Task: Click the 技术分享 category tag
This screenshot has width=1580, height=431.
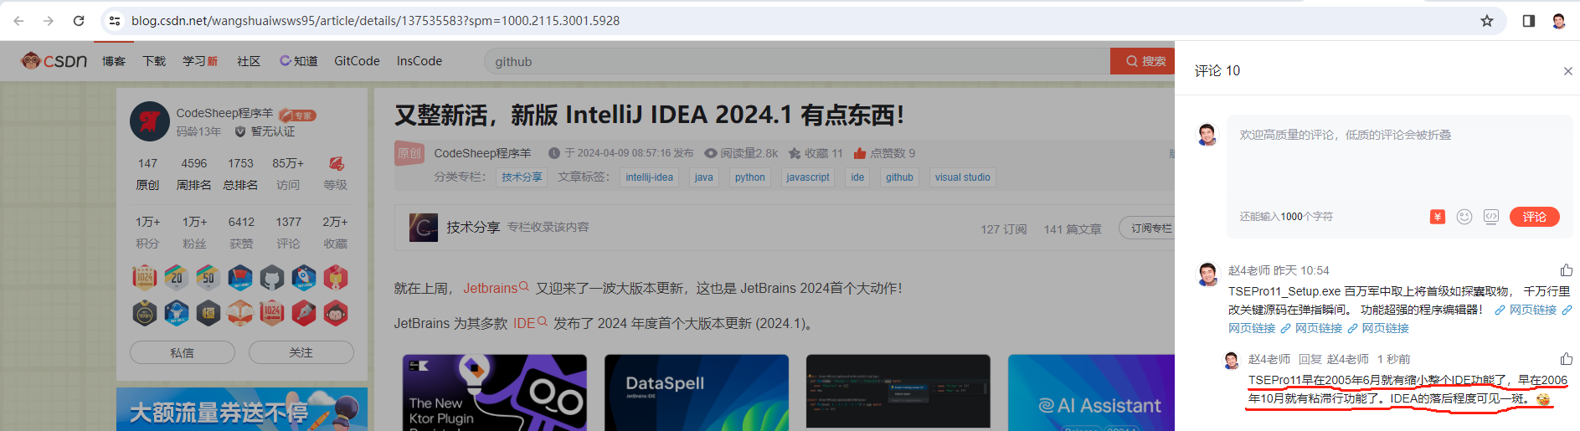Action: tap(522, 177)
